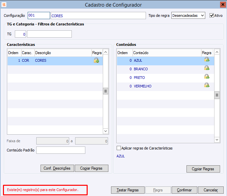227x196 pixels.
Task: Click the Cancelar button
Action: tap(211, 190)
